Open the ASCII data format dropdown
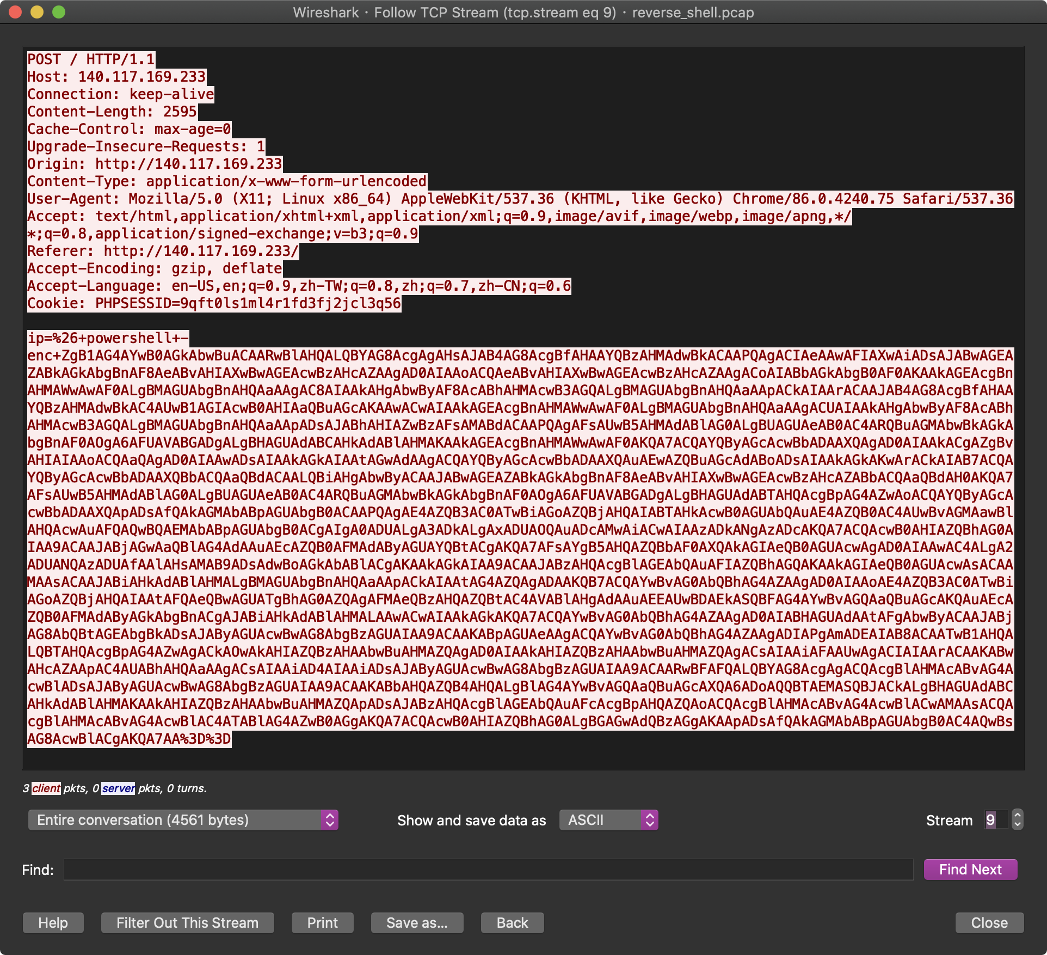 608,820
